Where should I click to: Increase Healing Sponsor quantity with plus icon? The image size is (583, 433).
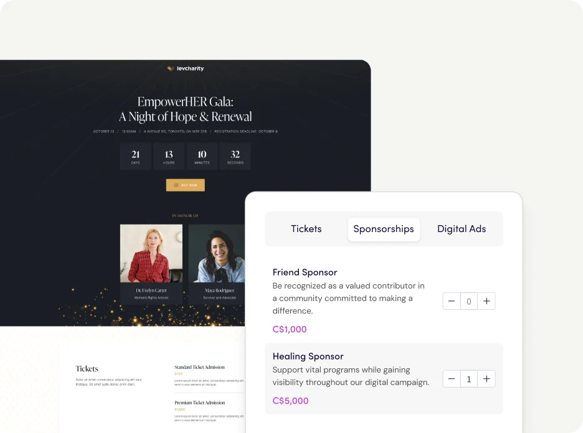coord(486,379)
